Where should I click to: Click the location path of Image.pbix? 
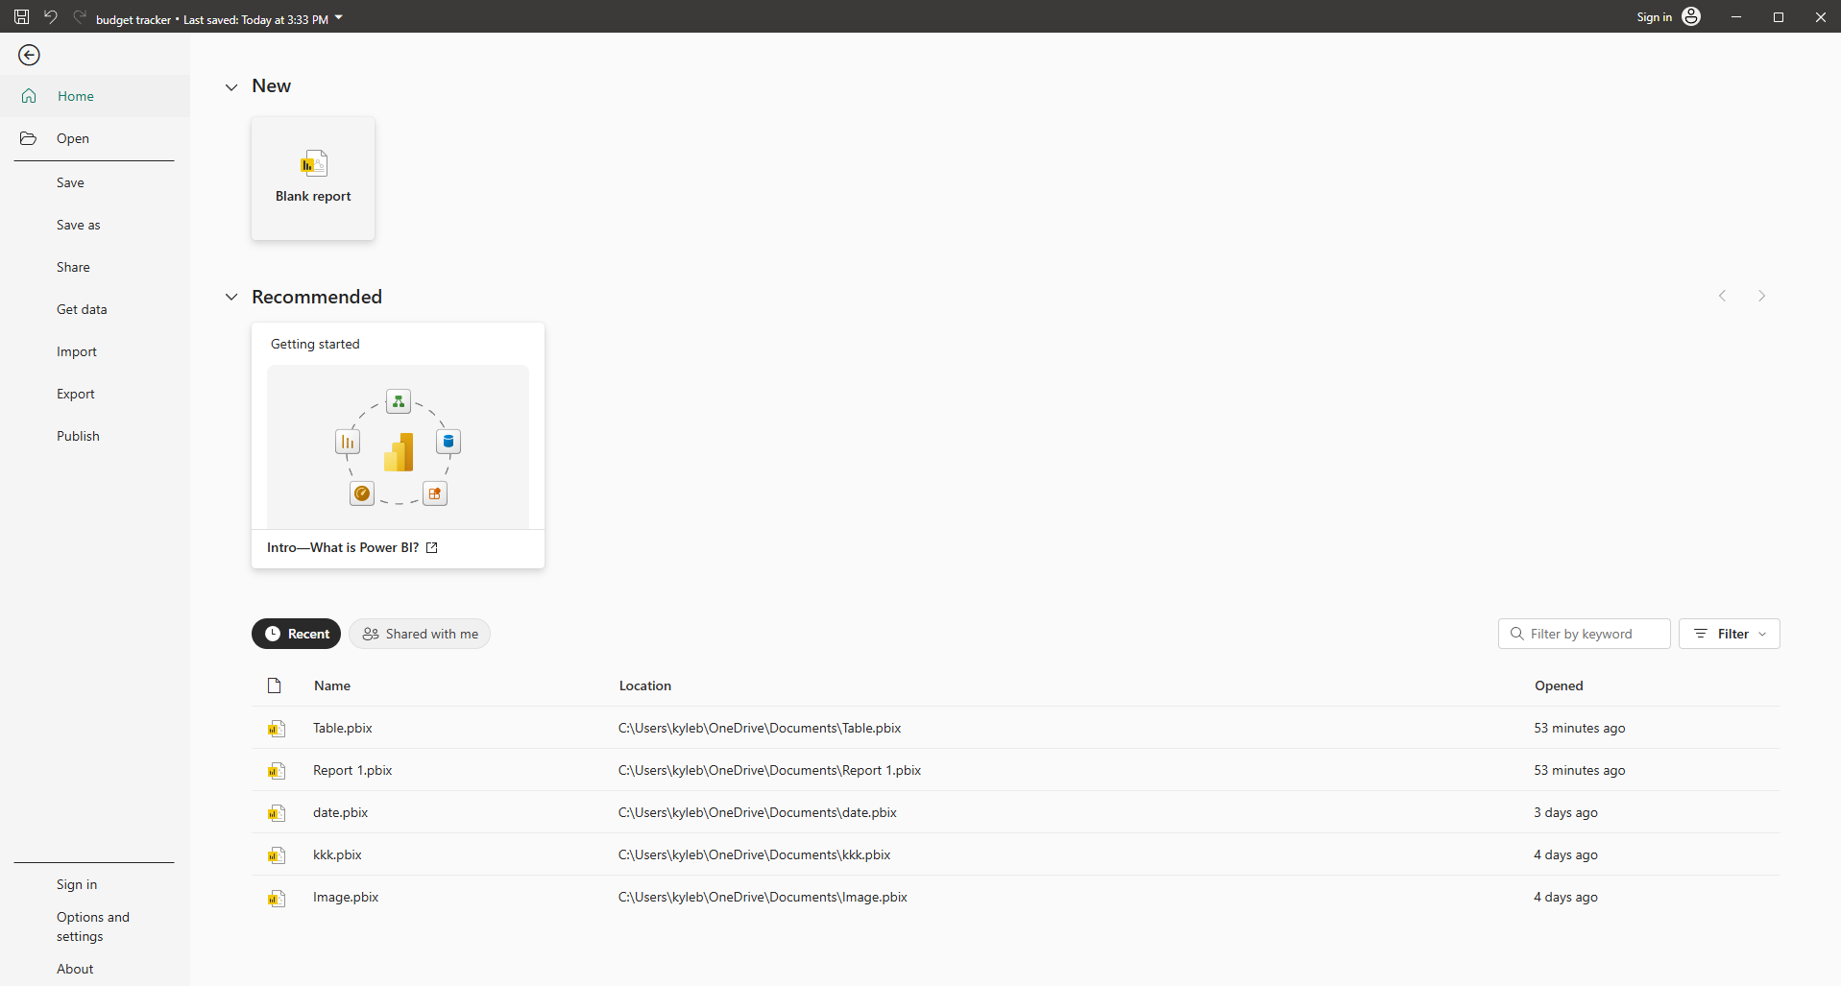(x=763, y=897)
